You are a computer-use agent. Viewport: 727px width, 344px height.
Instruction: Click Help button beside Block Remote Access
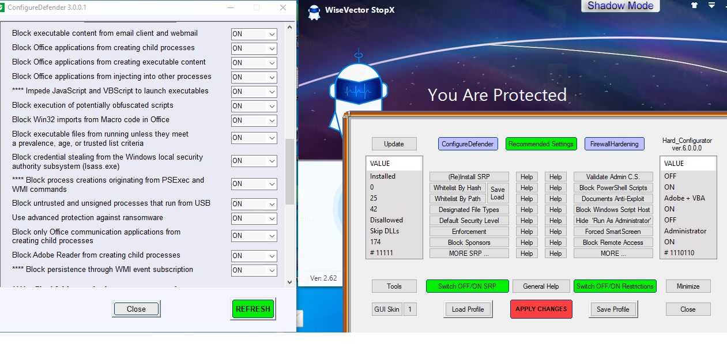(555, 243)
